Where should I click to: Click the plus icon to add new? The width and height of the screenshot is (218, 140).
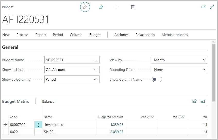tap(117, 7)
